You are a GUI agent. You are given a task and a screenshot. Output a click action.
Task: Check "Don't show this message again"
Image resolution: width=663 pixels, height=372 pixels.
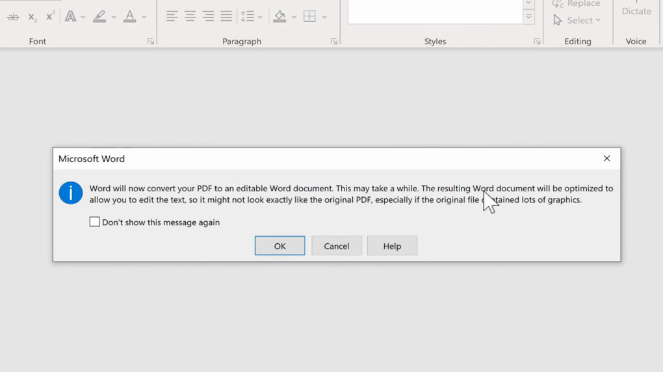pos(95,222)
